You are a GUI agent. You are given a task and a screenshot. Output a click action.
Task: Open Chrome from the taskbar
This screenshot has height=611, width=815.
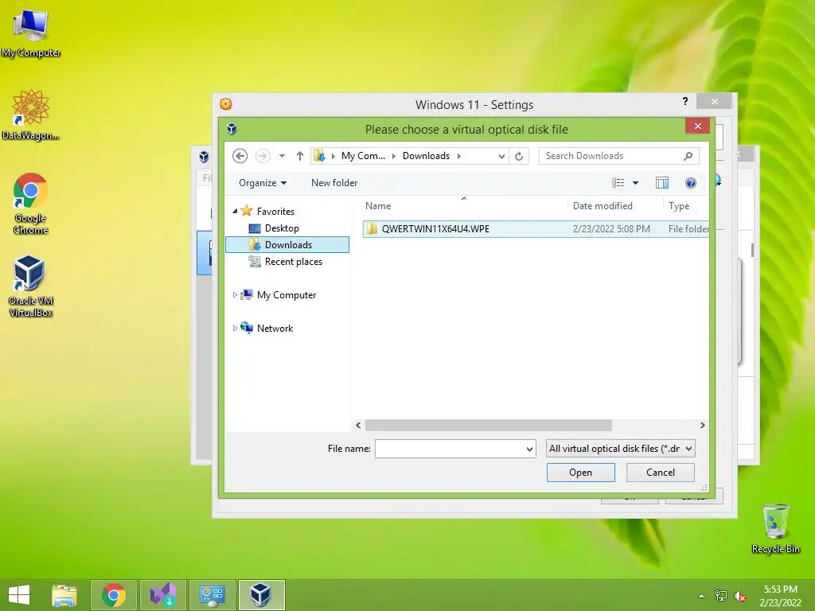pyautogui.click(x=114, y=595)
